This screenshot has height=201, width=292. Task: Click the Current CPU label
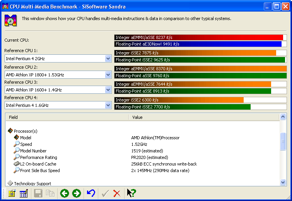pyautogui.click(x=17, y=40)
